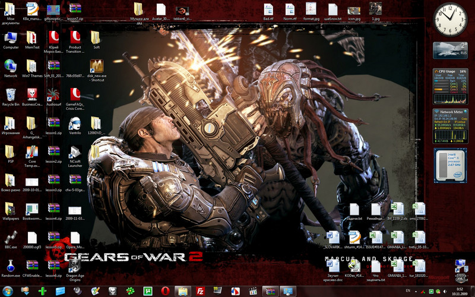Switch to Windows Explorer taskbar button
The height and width of the screenshot is (297, 475).
click(x=183, y=291)
